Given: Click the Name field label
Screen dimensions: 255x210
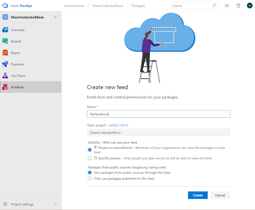Looking at the screenshot, I should pos(91,107).
